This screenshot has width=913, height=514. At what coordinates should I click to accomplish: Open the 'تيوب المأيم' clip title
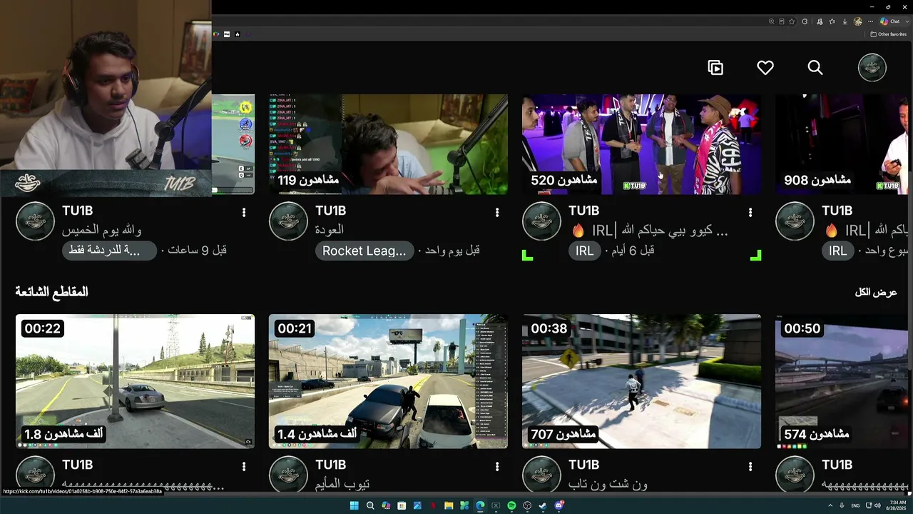342,485
